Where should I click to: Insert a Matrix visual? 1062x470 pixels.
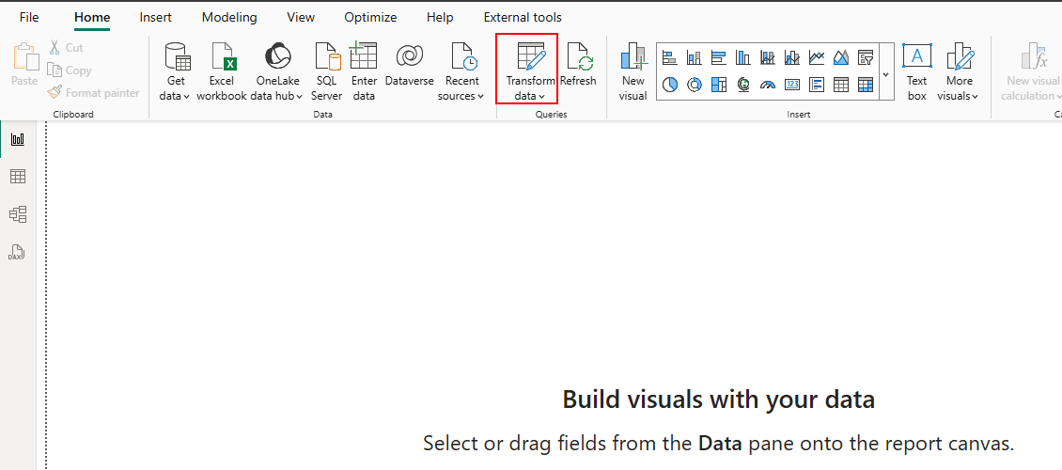865,85
